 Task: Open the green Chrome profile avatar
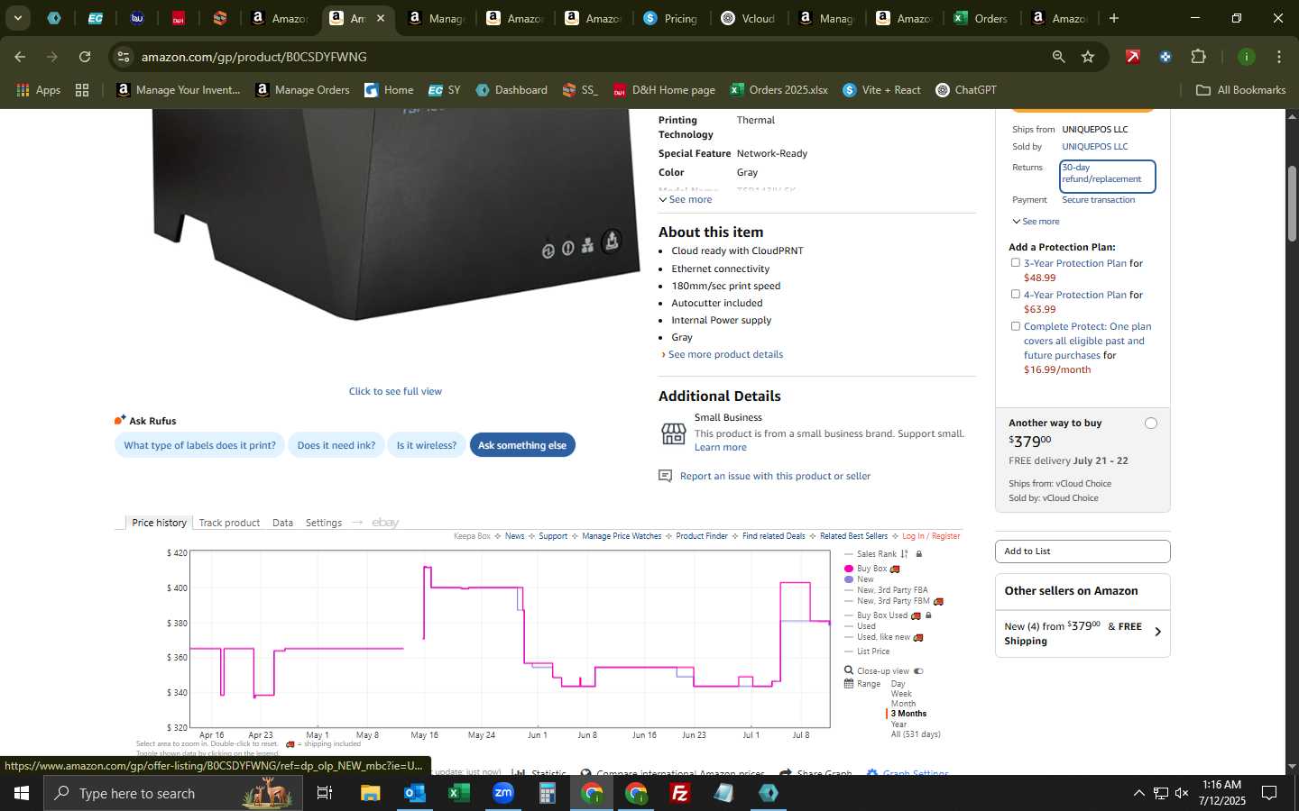click(1246, 57)
